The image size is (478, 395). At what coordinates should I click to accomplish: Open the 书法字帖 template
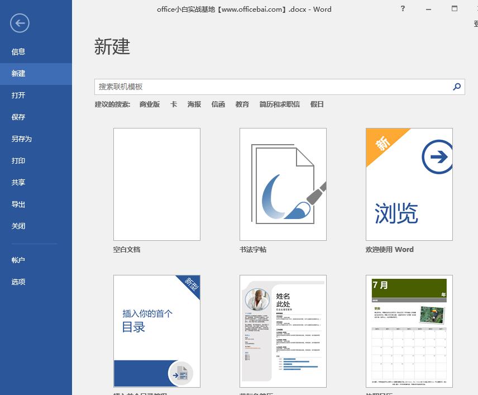[x=283, y=184]
